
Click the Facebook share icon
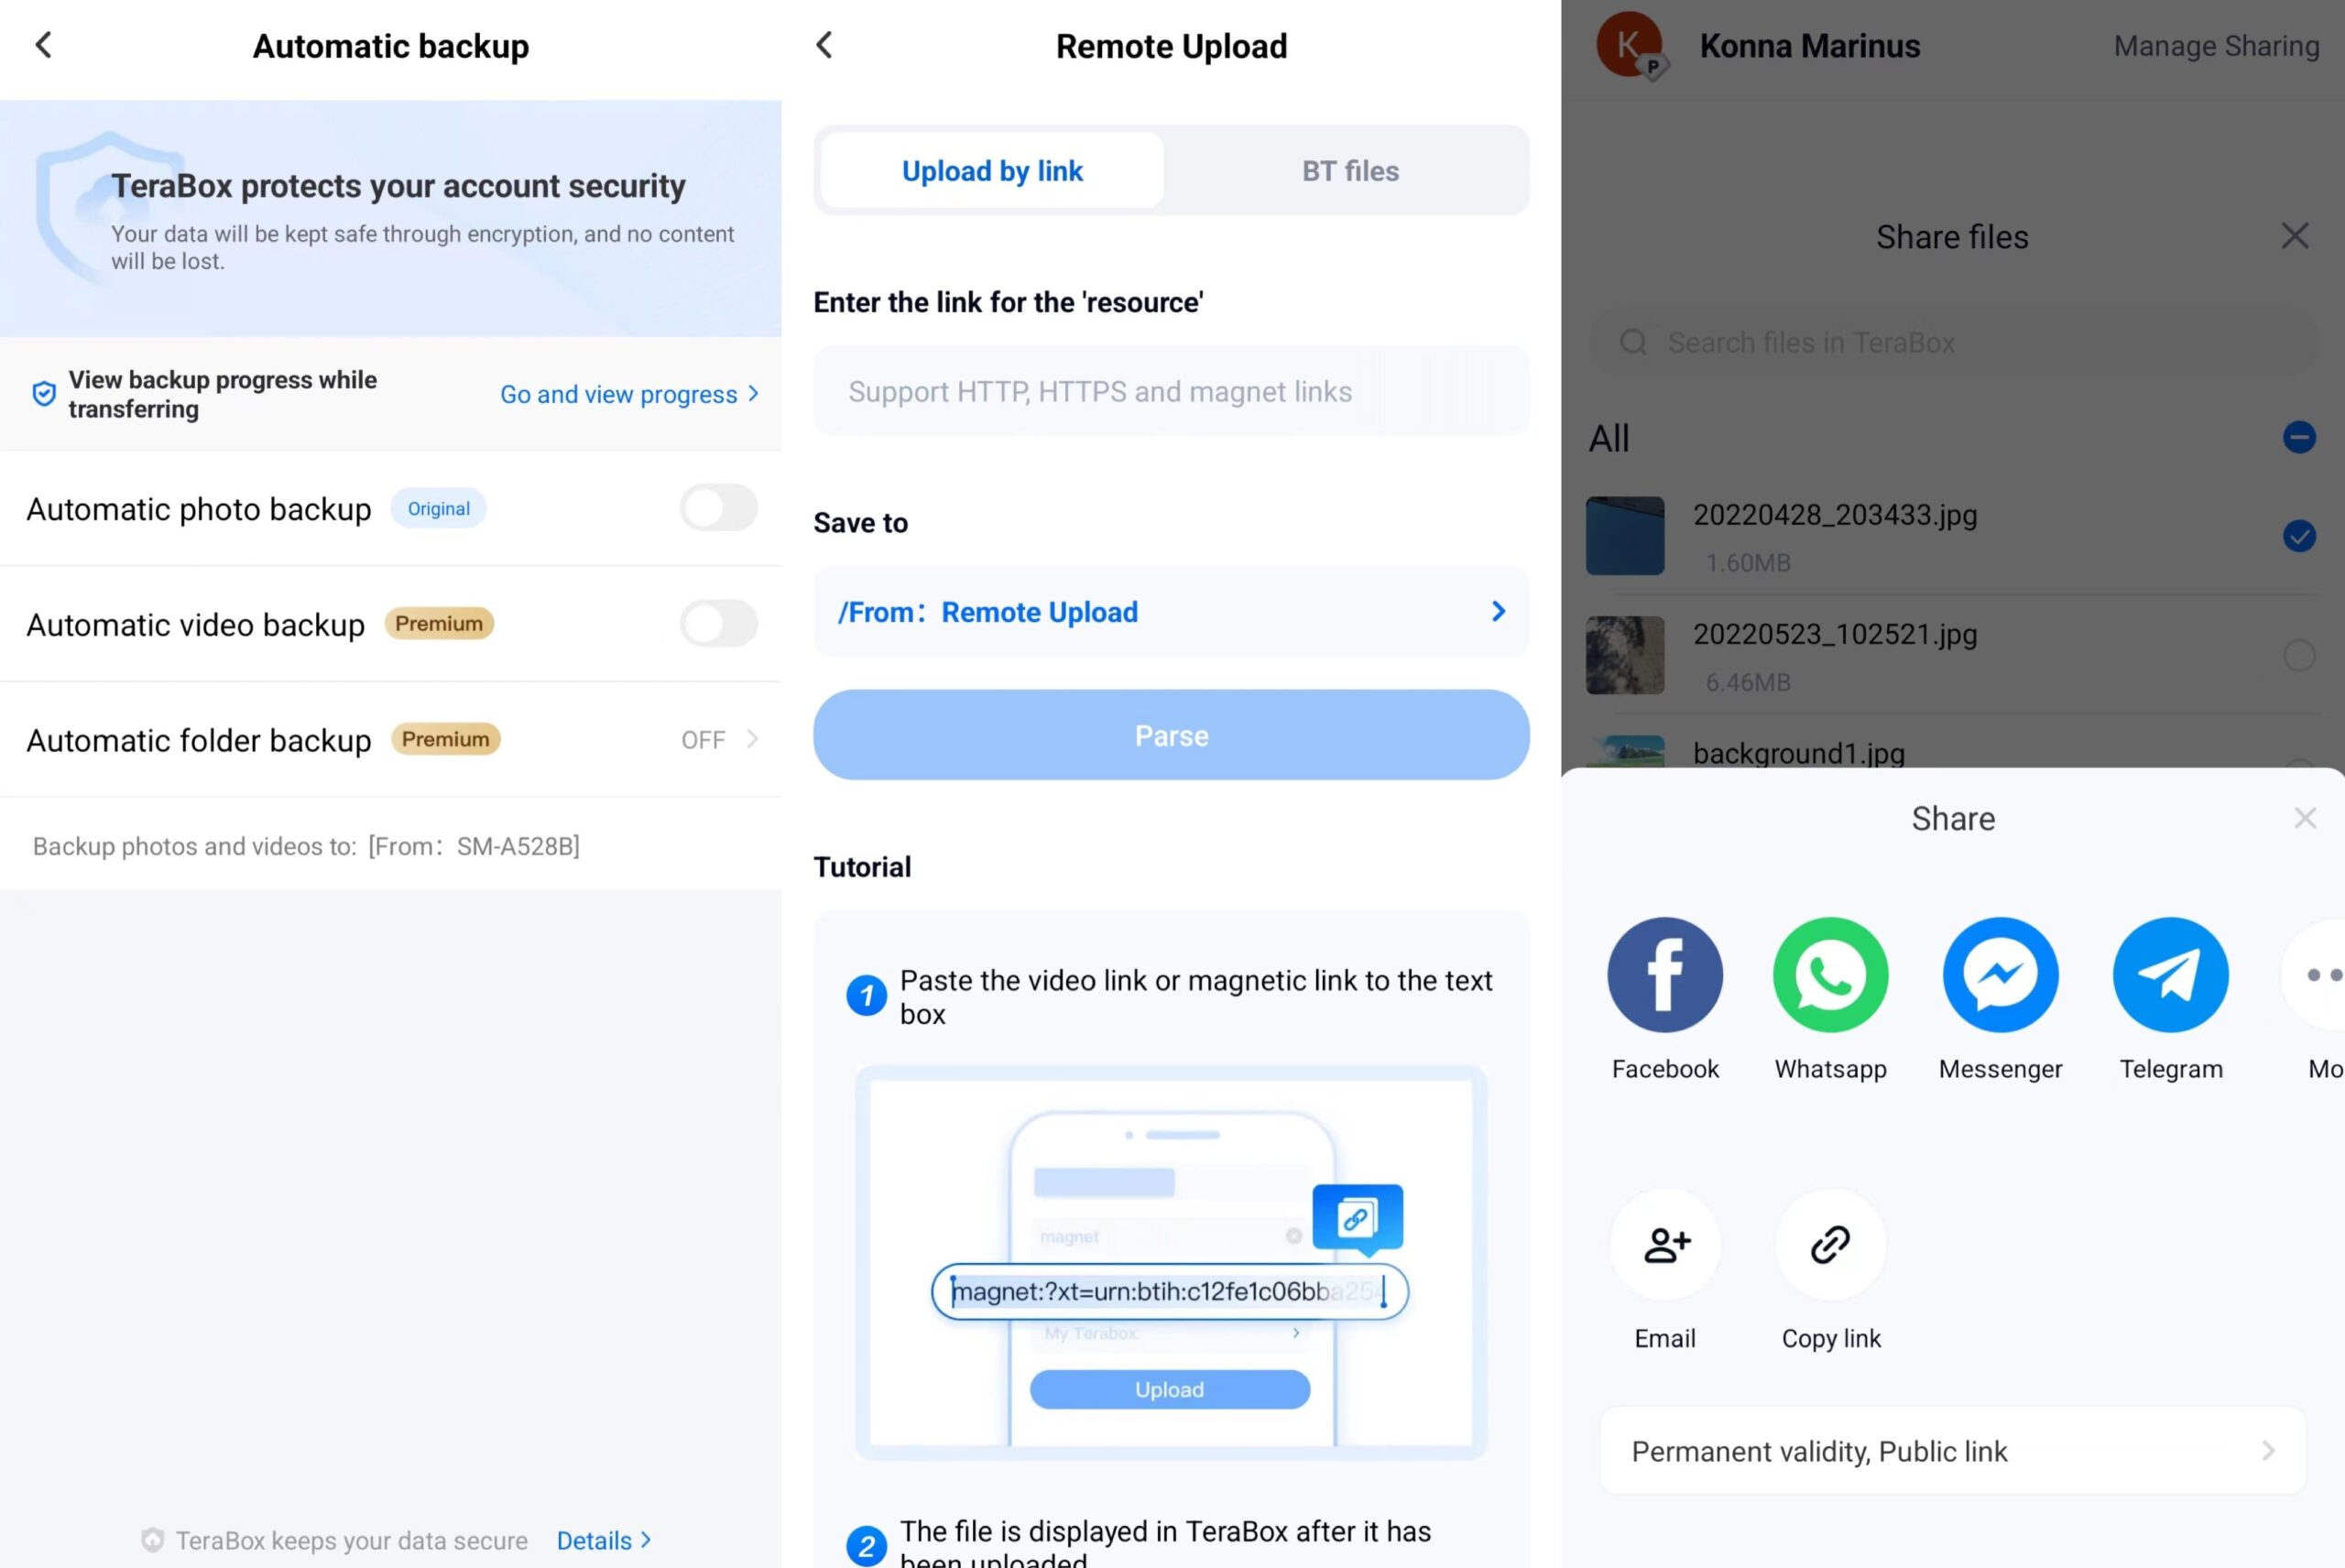click(1664, 971)
